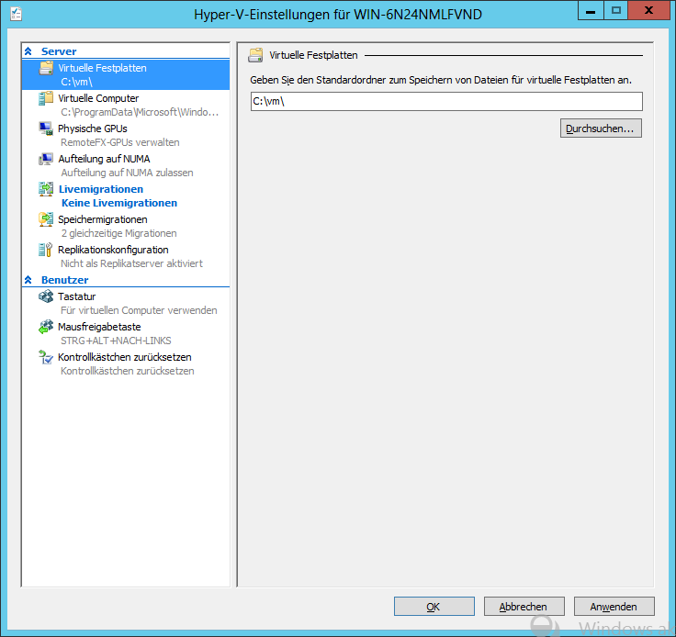The height and width of the screenshot is (637, 676).
Task: Click the Kontrollkästchen zurücksetzen icon
Action: 46,358
